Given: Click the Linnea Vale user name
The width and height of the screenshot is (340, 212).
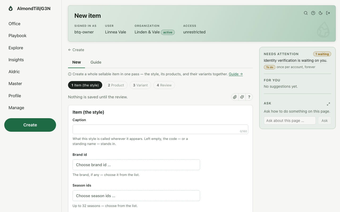Looking at the screenshot, I should point(116,32).
